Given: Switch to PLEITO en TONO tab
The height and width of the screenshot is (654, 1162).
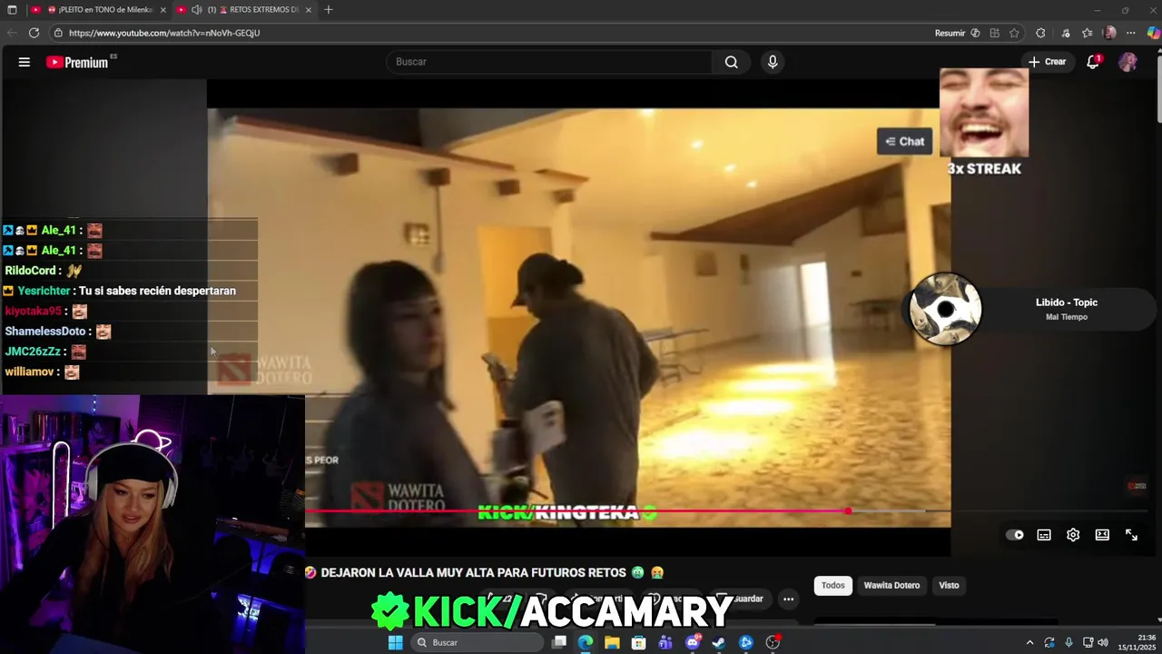Looking at the screenshot, I should 98,10.
